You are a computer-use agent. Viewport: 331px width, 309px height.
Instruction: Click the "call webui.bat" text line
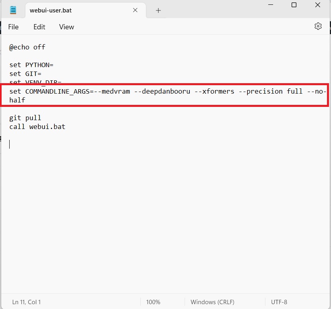pyautogui.click(x=37, y=127)
